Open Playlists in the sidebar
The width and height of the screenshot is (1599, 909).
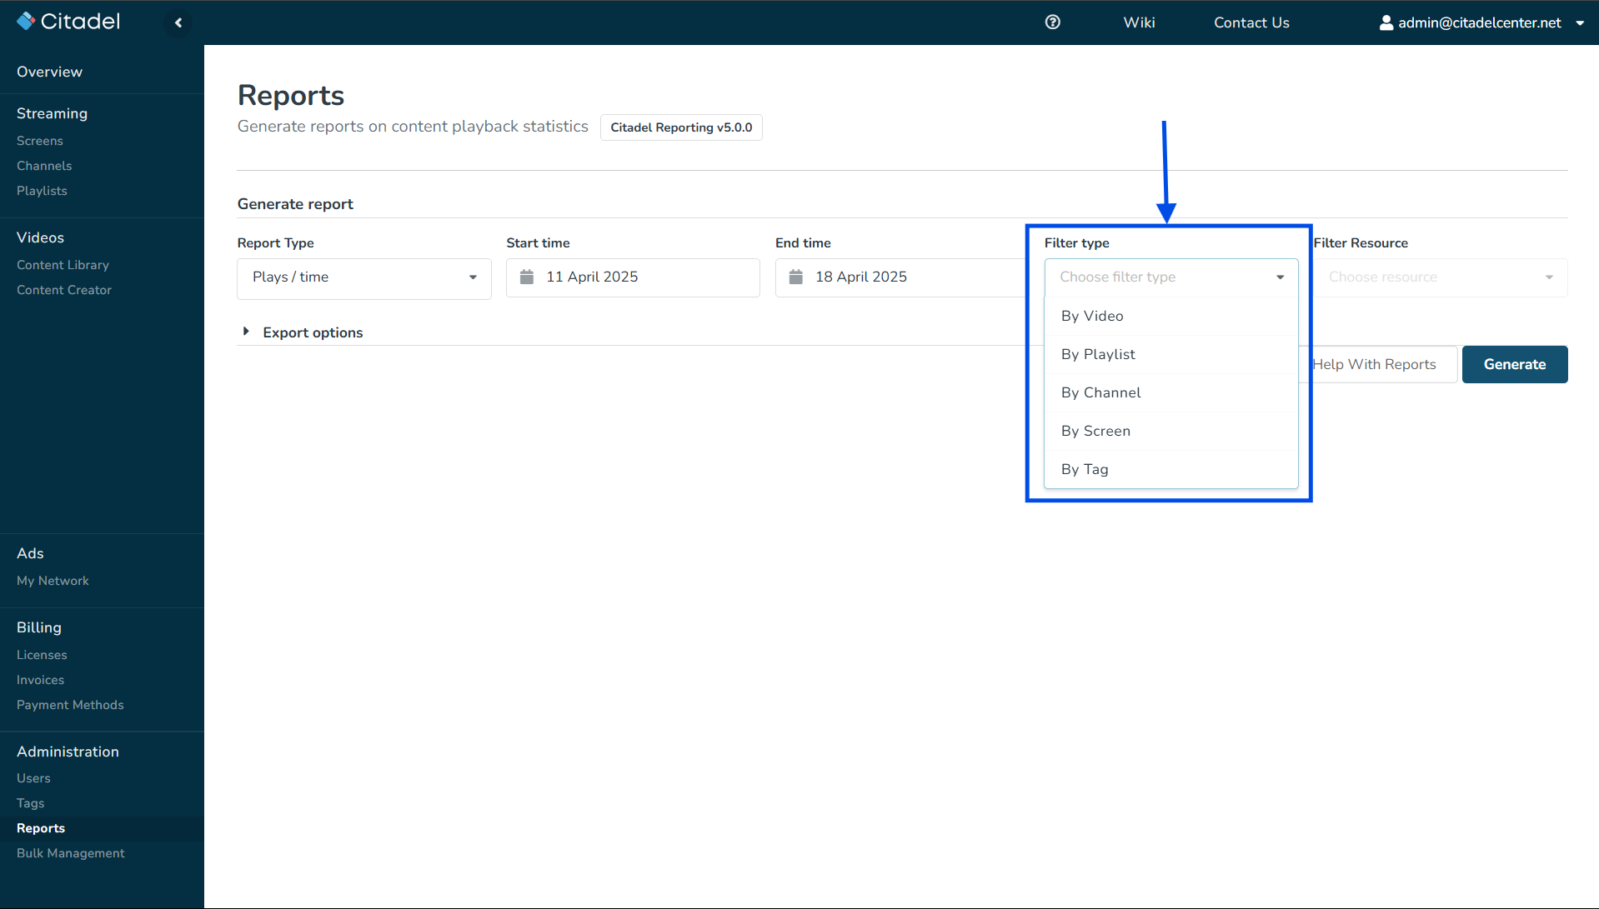tap(42, 191)
